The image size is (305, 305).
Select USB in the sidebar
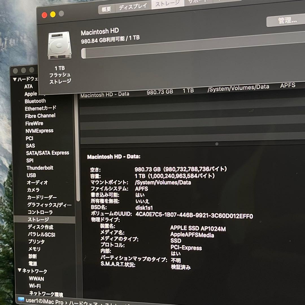(31, 175)
